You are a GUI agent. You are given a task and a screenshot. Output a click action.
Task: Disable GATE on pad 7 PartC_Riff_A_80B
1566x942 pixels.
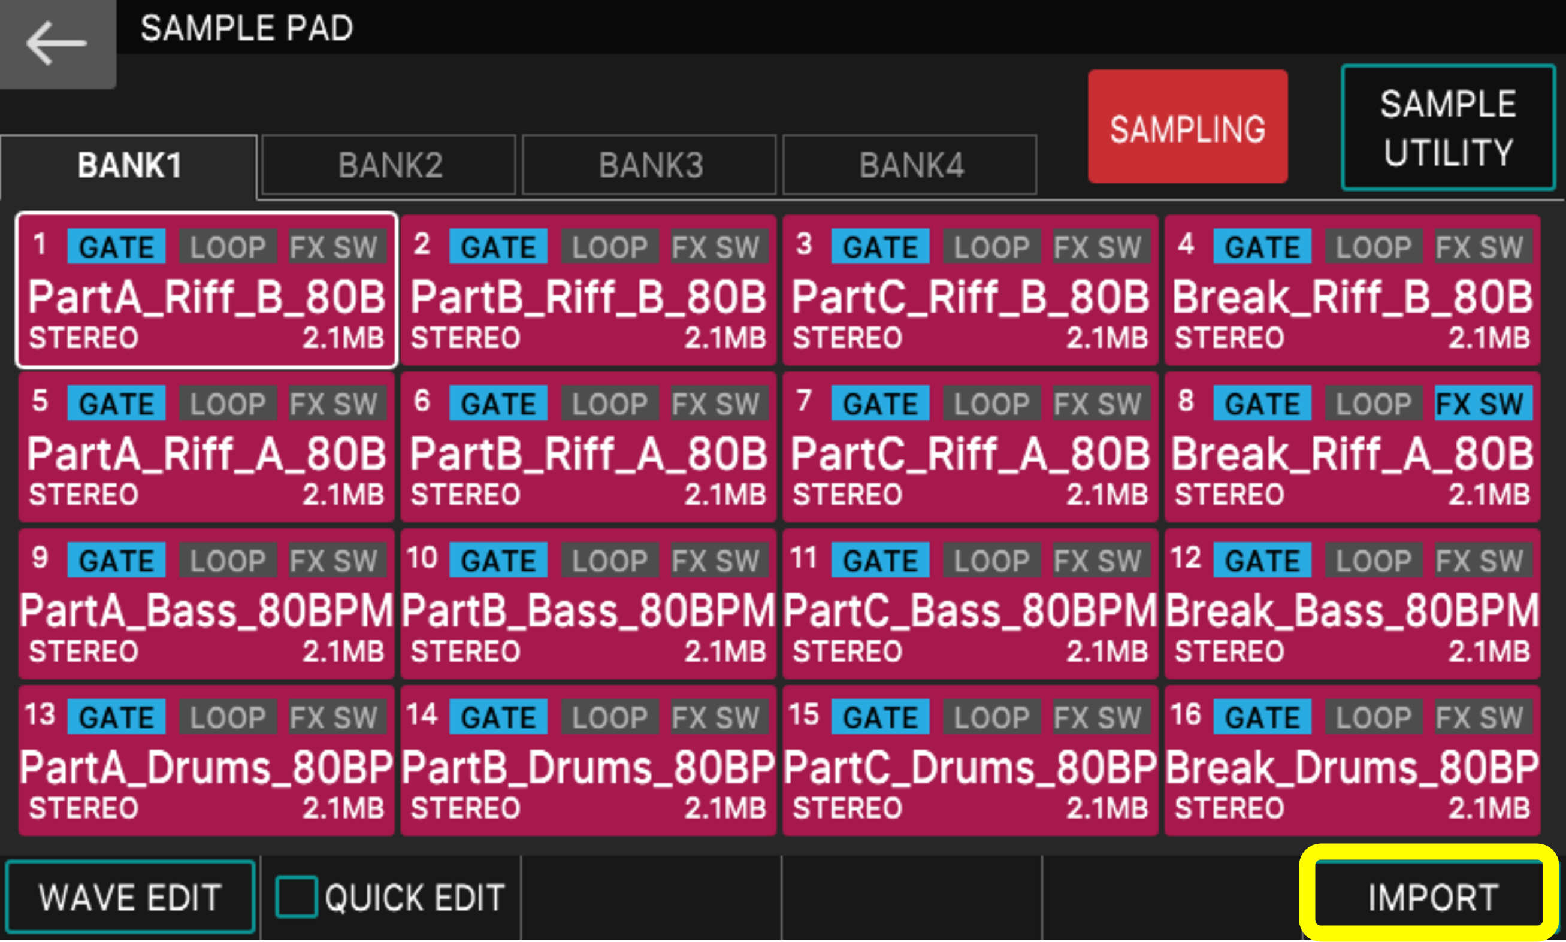point(880,403)
